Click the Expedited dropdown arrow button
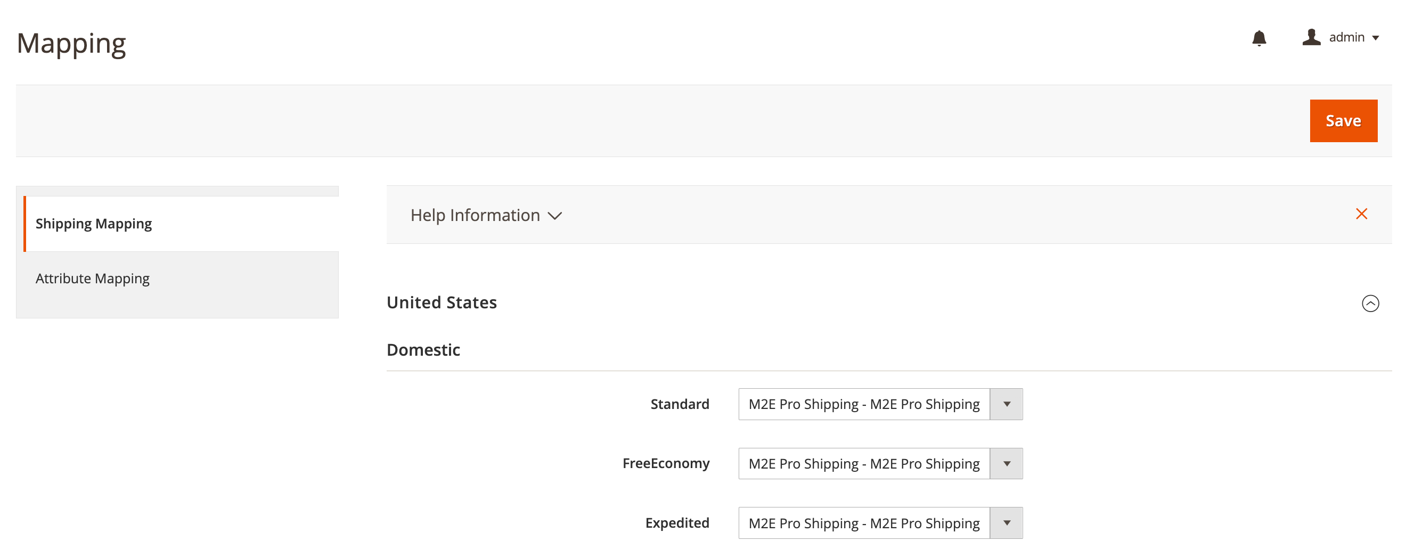 tap(1007, 523)
